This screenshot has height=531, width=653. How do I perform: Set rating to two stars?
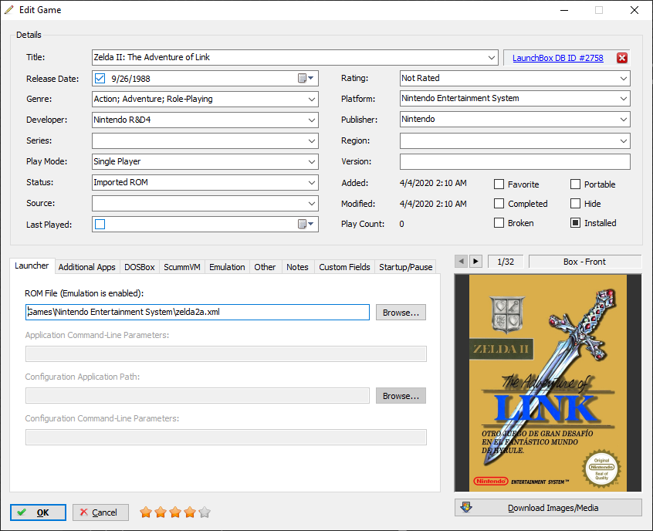click(x=161, y=512)
